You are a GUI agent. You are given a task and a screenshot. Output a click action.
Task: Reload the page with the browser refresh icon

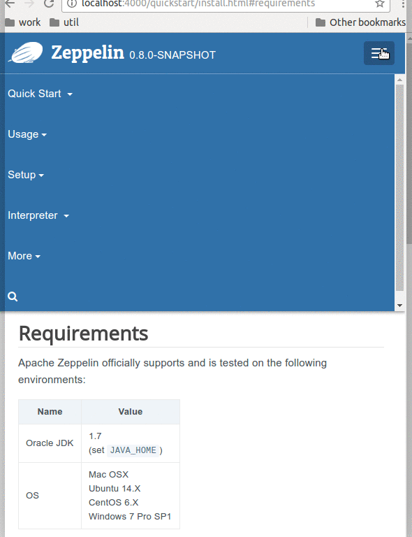click(x=49, y=3)
